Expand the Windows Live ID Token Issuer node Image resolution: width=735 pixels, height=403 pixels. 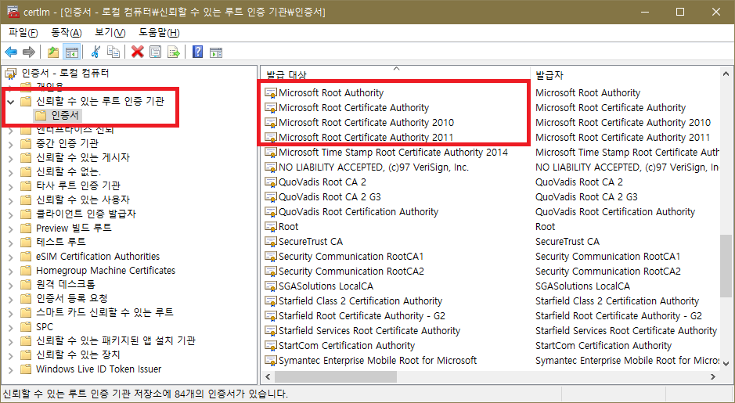click(10, 369)
